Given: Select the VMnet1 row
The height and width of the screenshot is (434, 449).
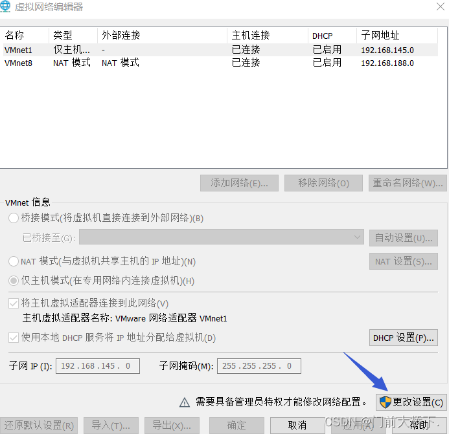Looking at the screenshot, I should point(219,50).
